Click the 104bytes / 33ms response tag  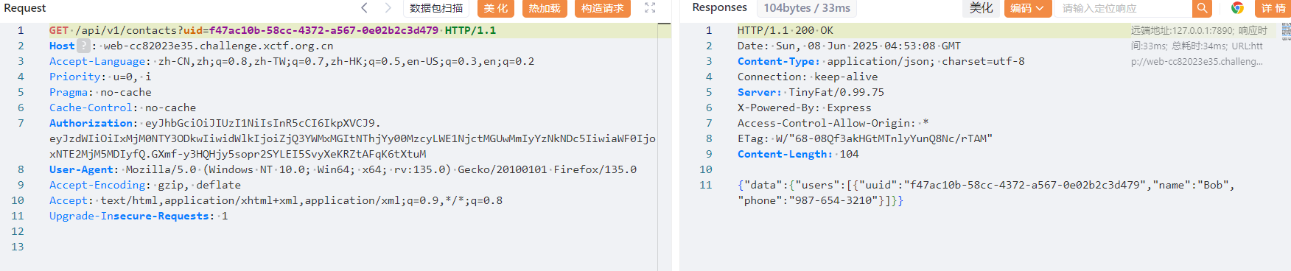pyautogui.click(x=806, y=8)
